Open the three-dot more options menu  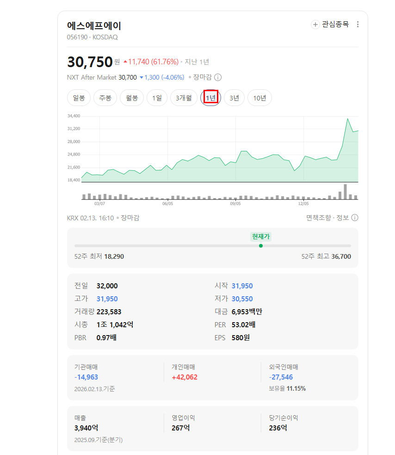tap(358, 25)
